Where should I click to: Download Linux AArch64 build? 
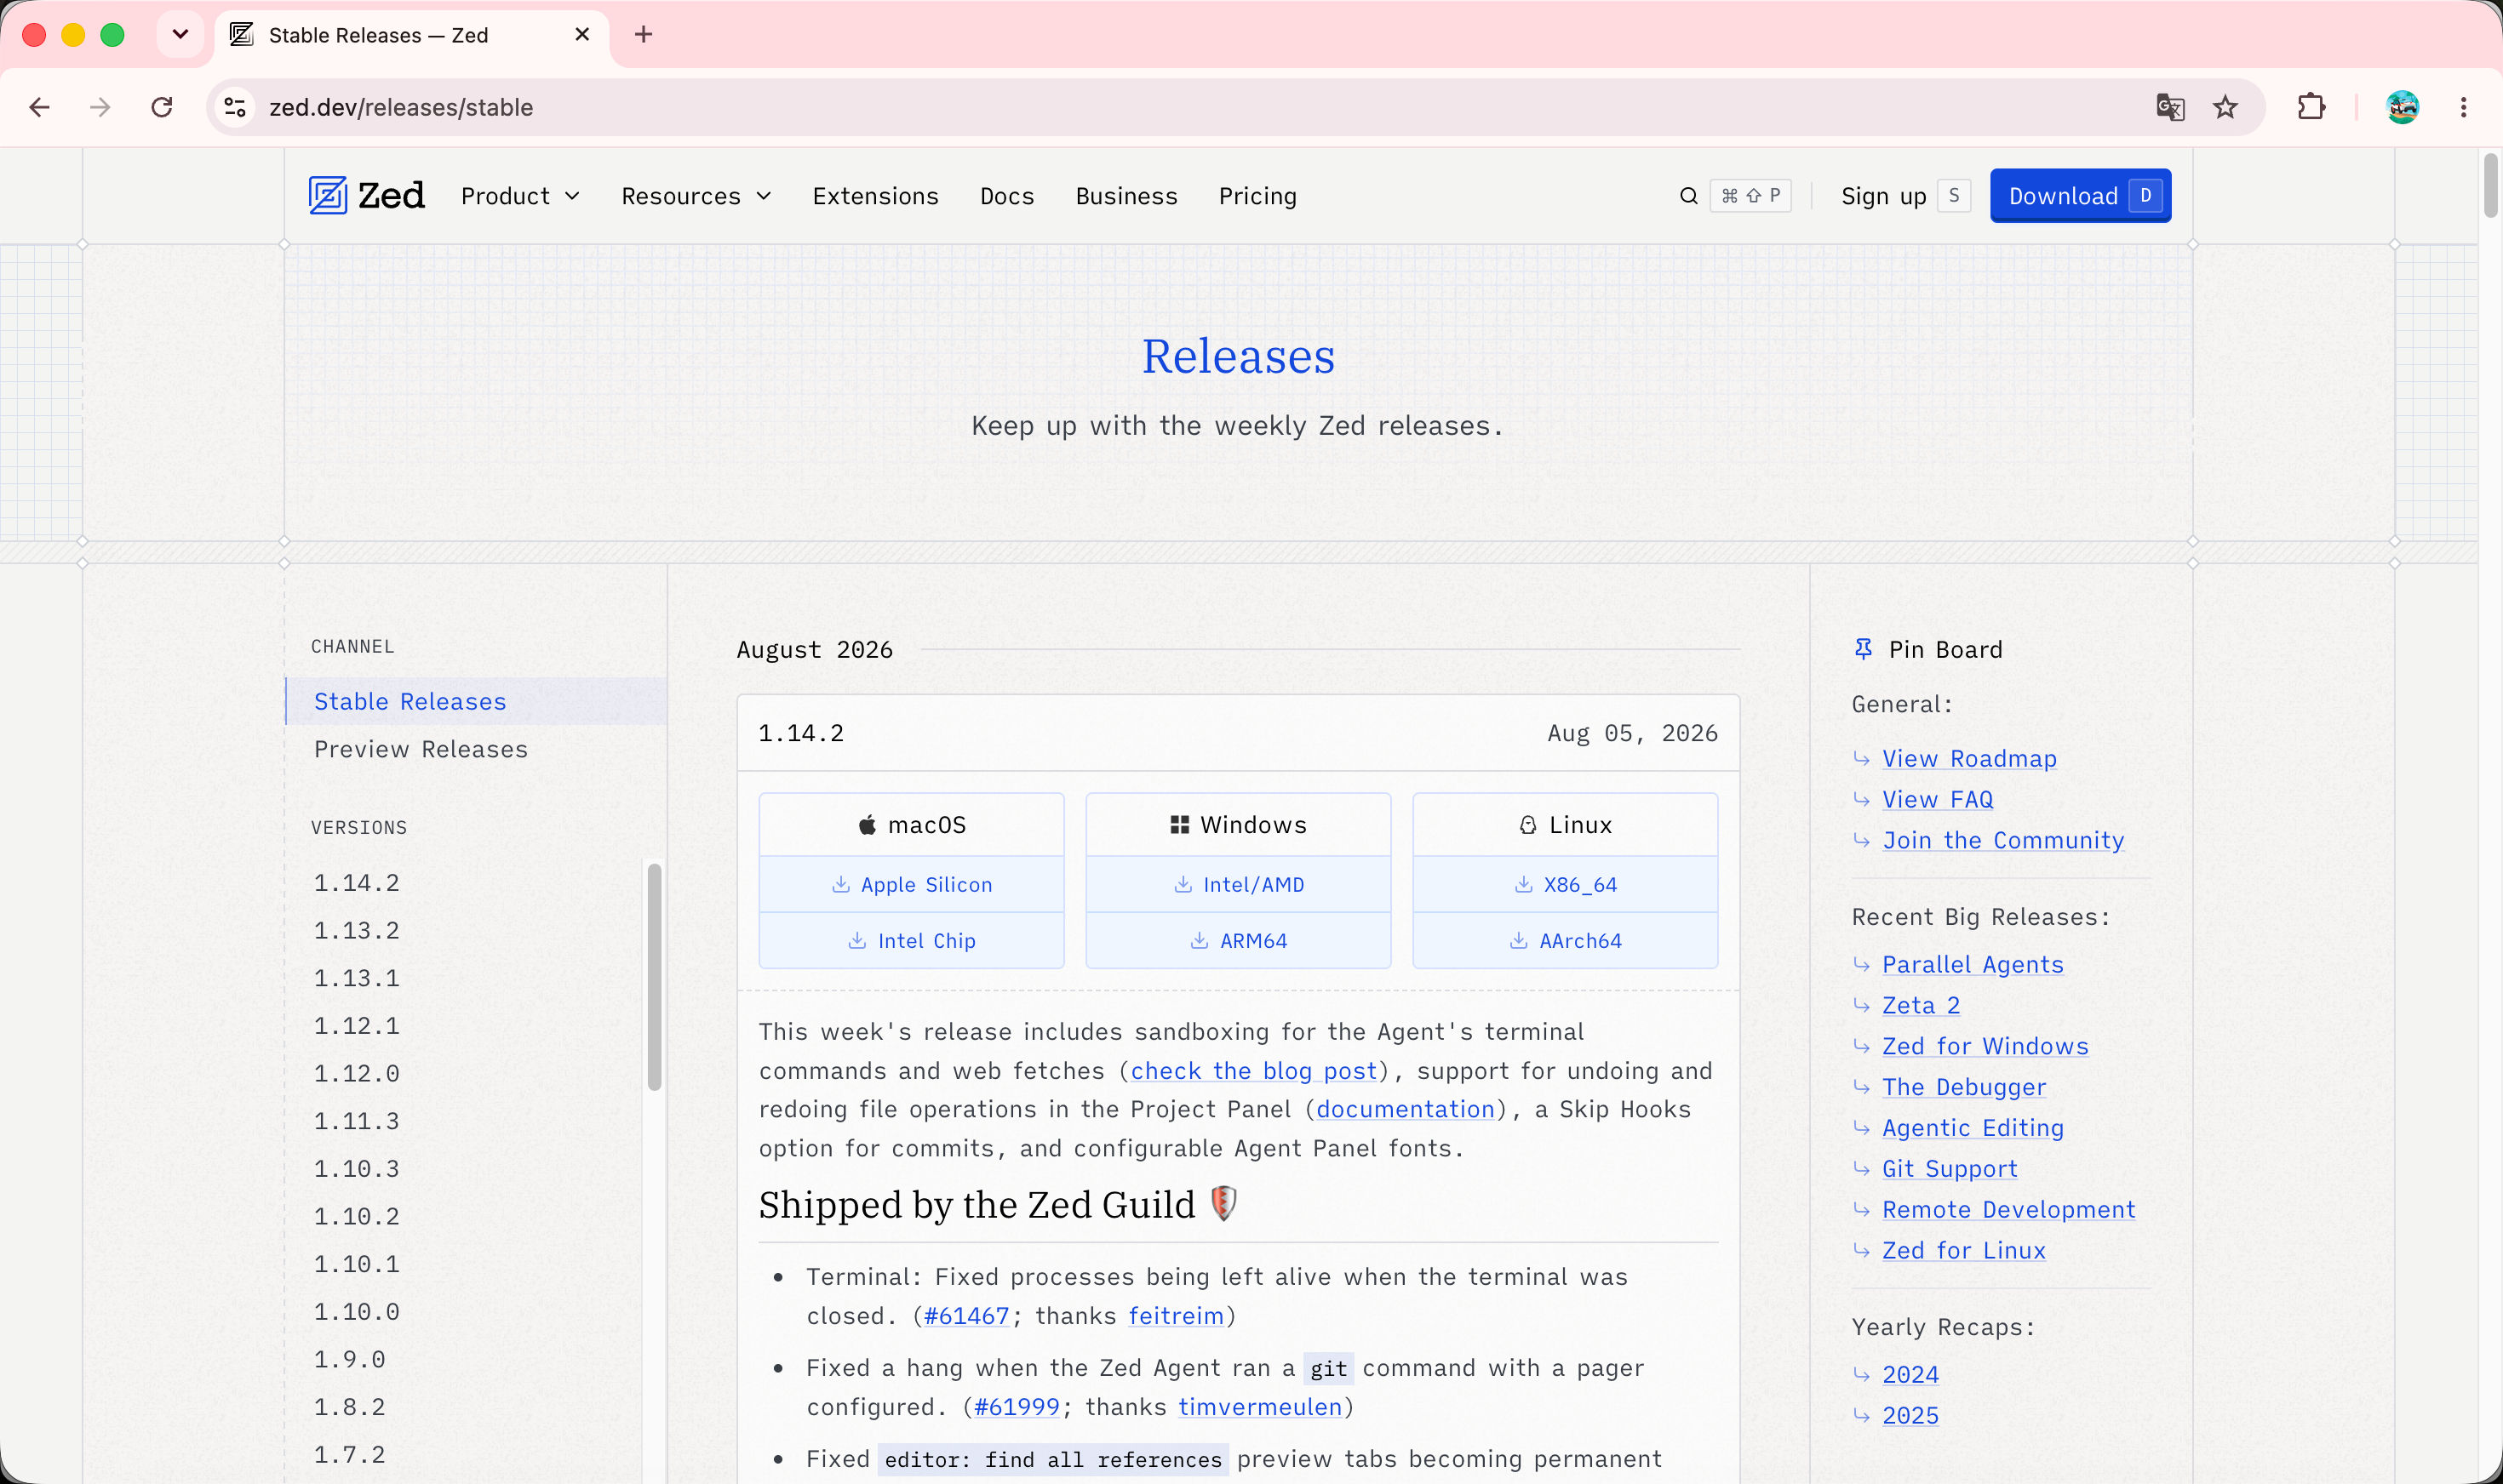(1566, 941)
